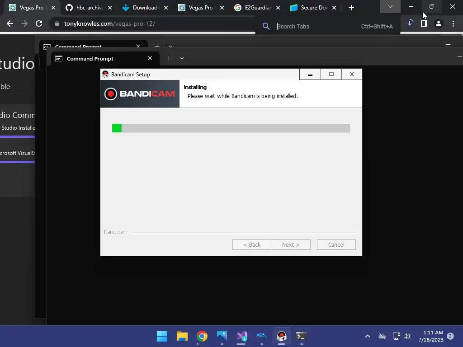The image size is (463, 347).
Task: Open Chrome downloads icon
Action: coord(410,23)
